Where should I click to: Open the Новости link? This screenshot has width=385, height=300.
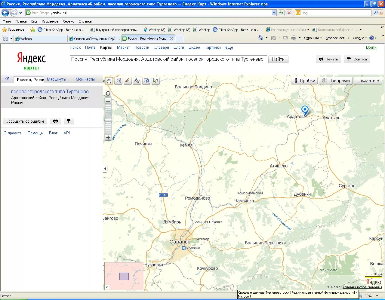coord(142,47)
